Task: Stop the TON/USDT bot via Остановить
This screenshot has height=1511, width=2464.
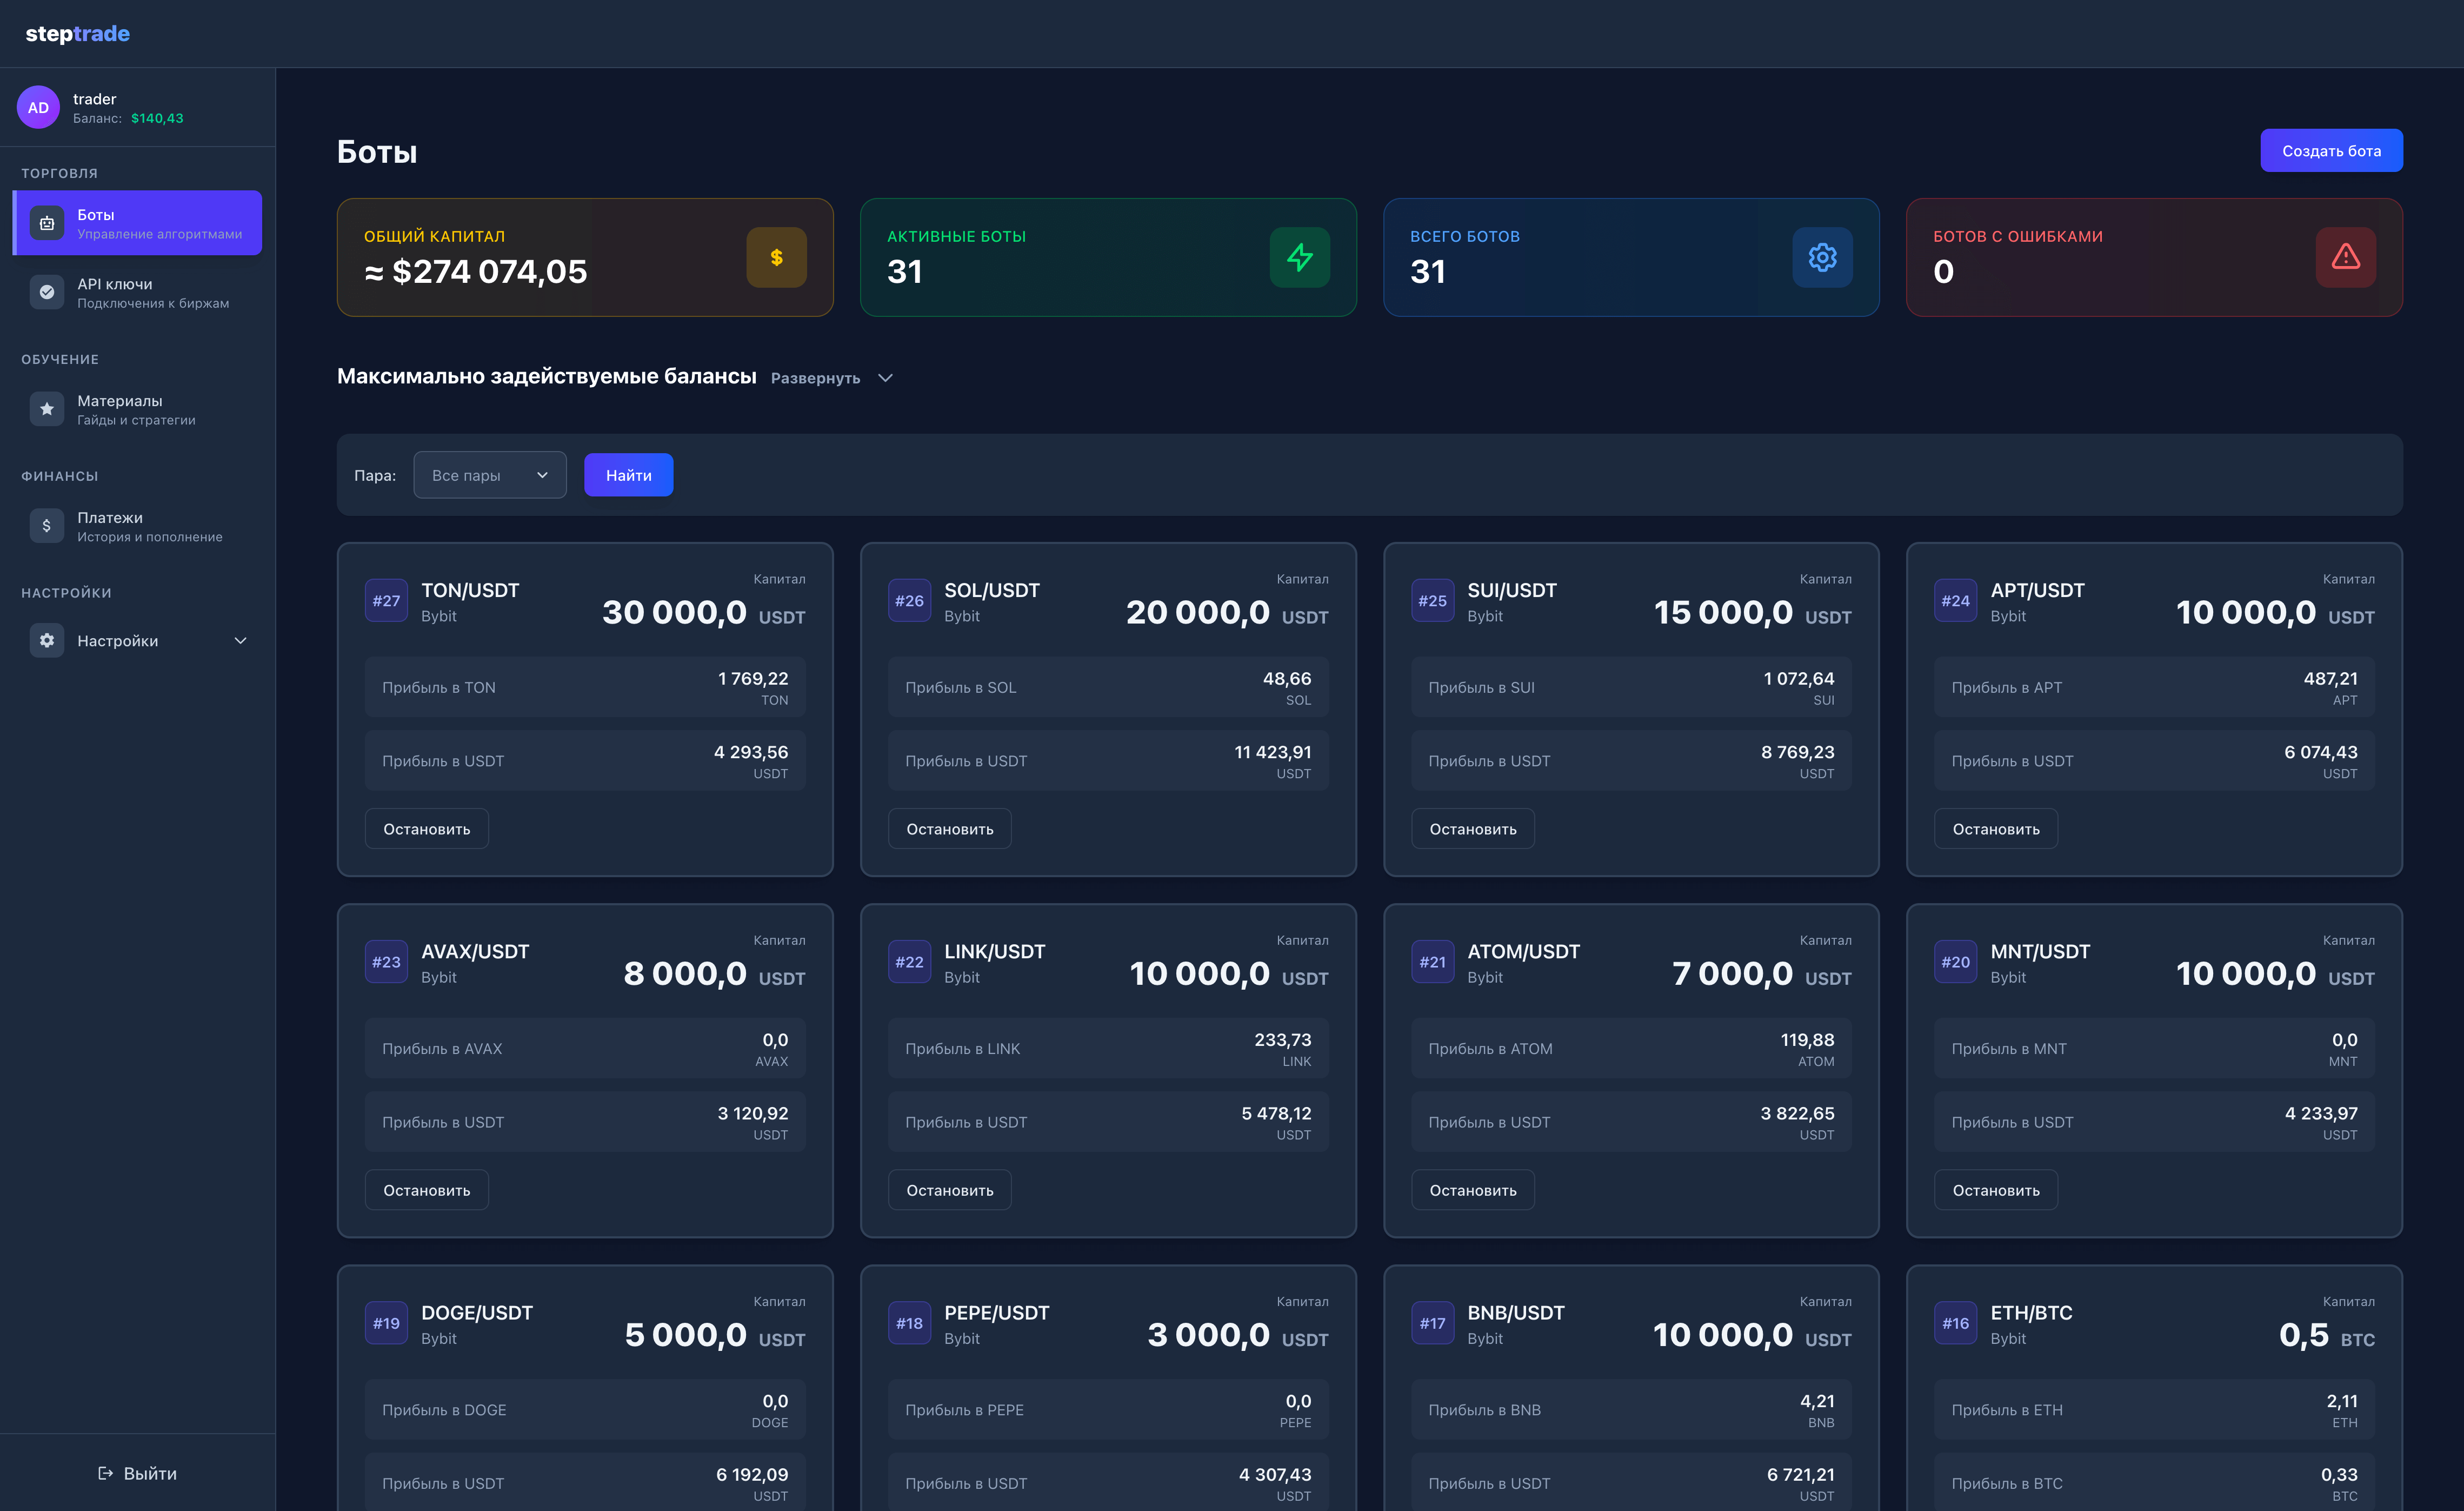Action: click(x=426, y=827)
